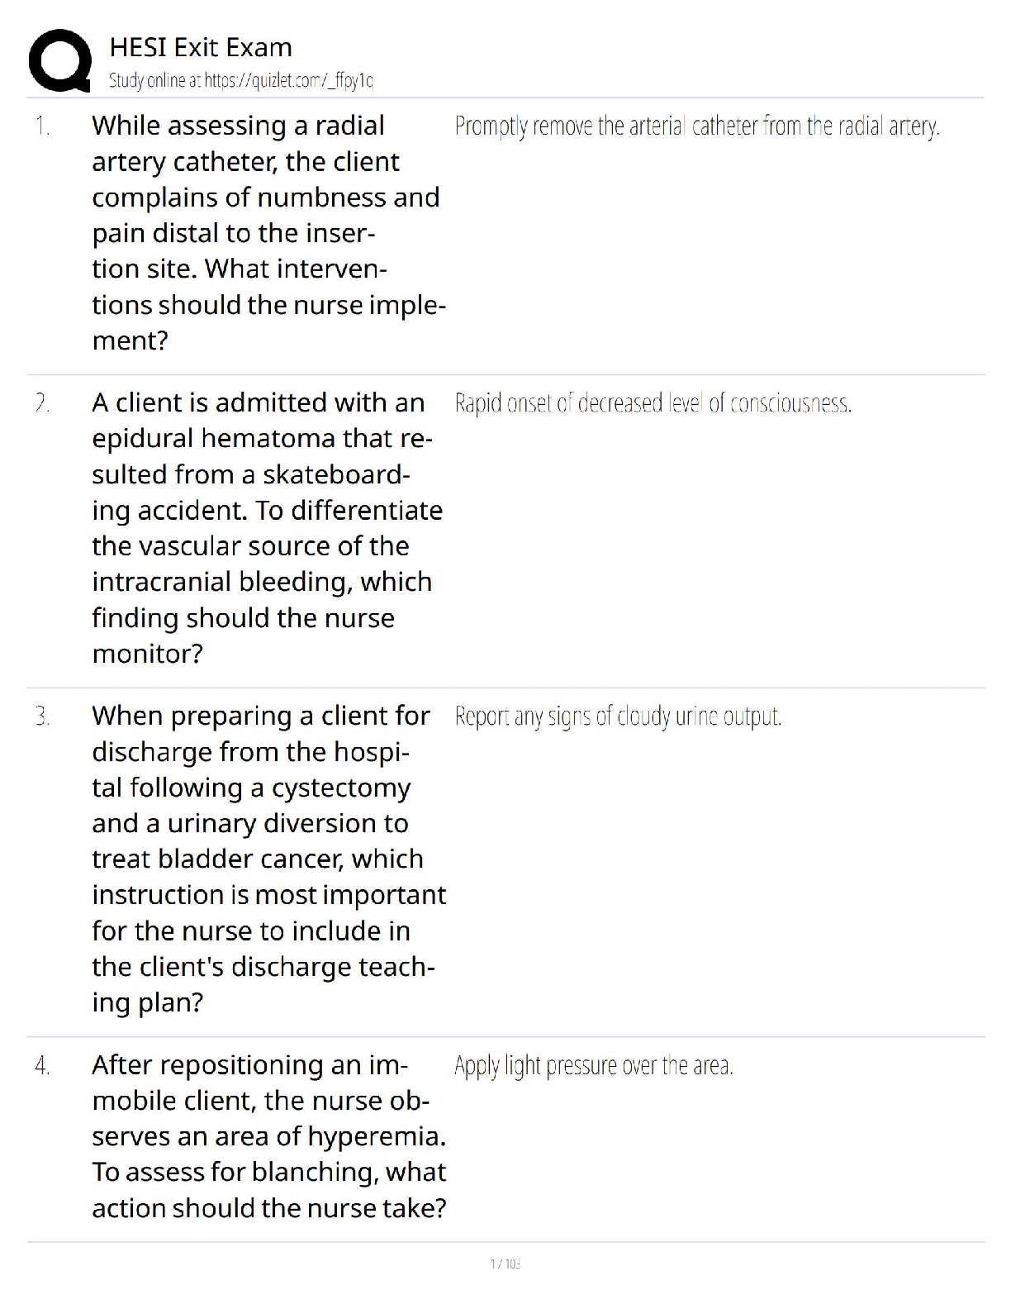Screen dimensions: 1011x1309
Task: Click the word "skateboard-" in question 2
Action: pos(336,474)
